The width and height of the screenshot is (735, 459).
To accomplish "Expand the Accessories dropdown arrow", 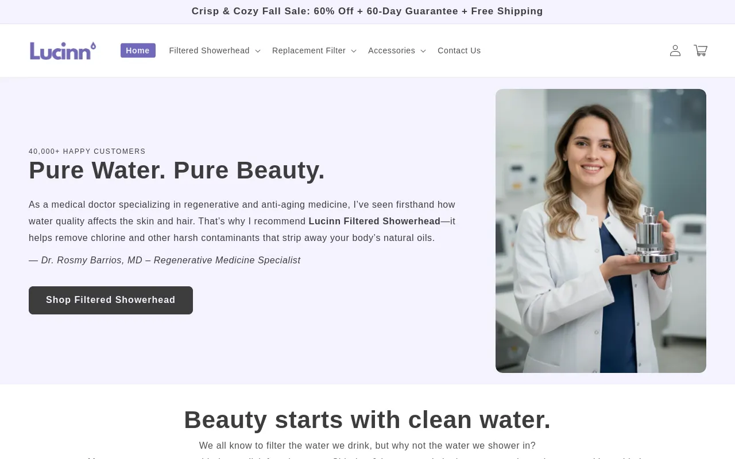I will [423, 51].
